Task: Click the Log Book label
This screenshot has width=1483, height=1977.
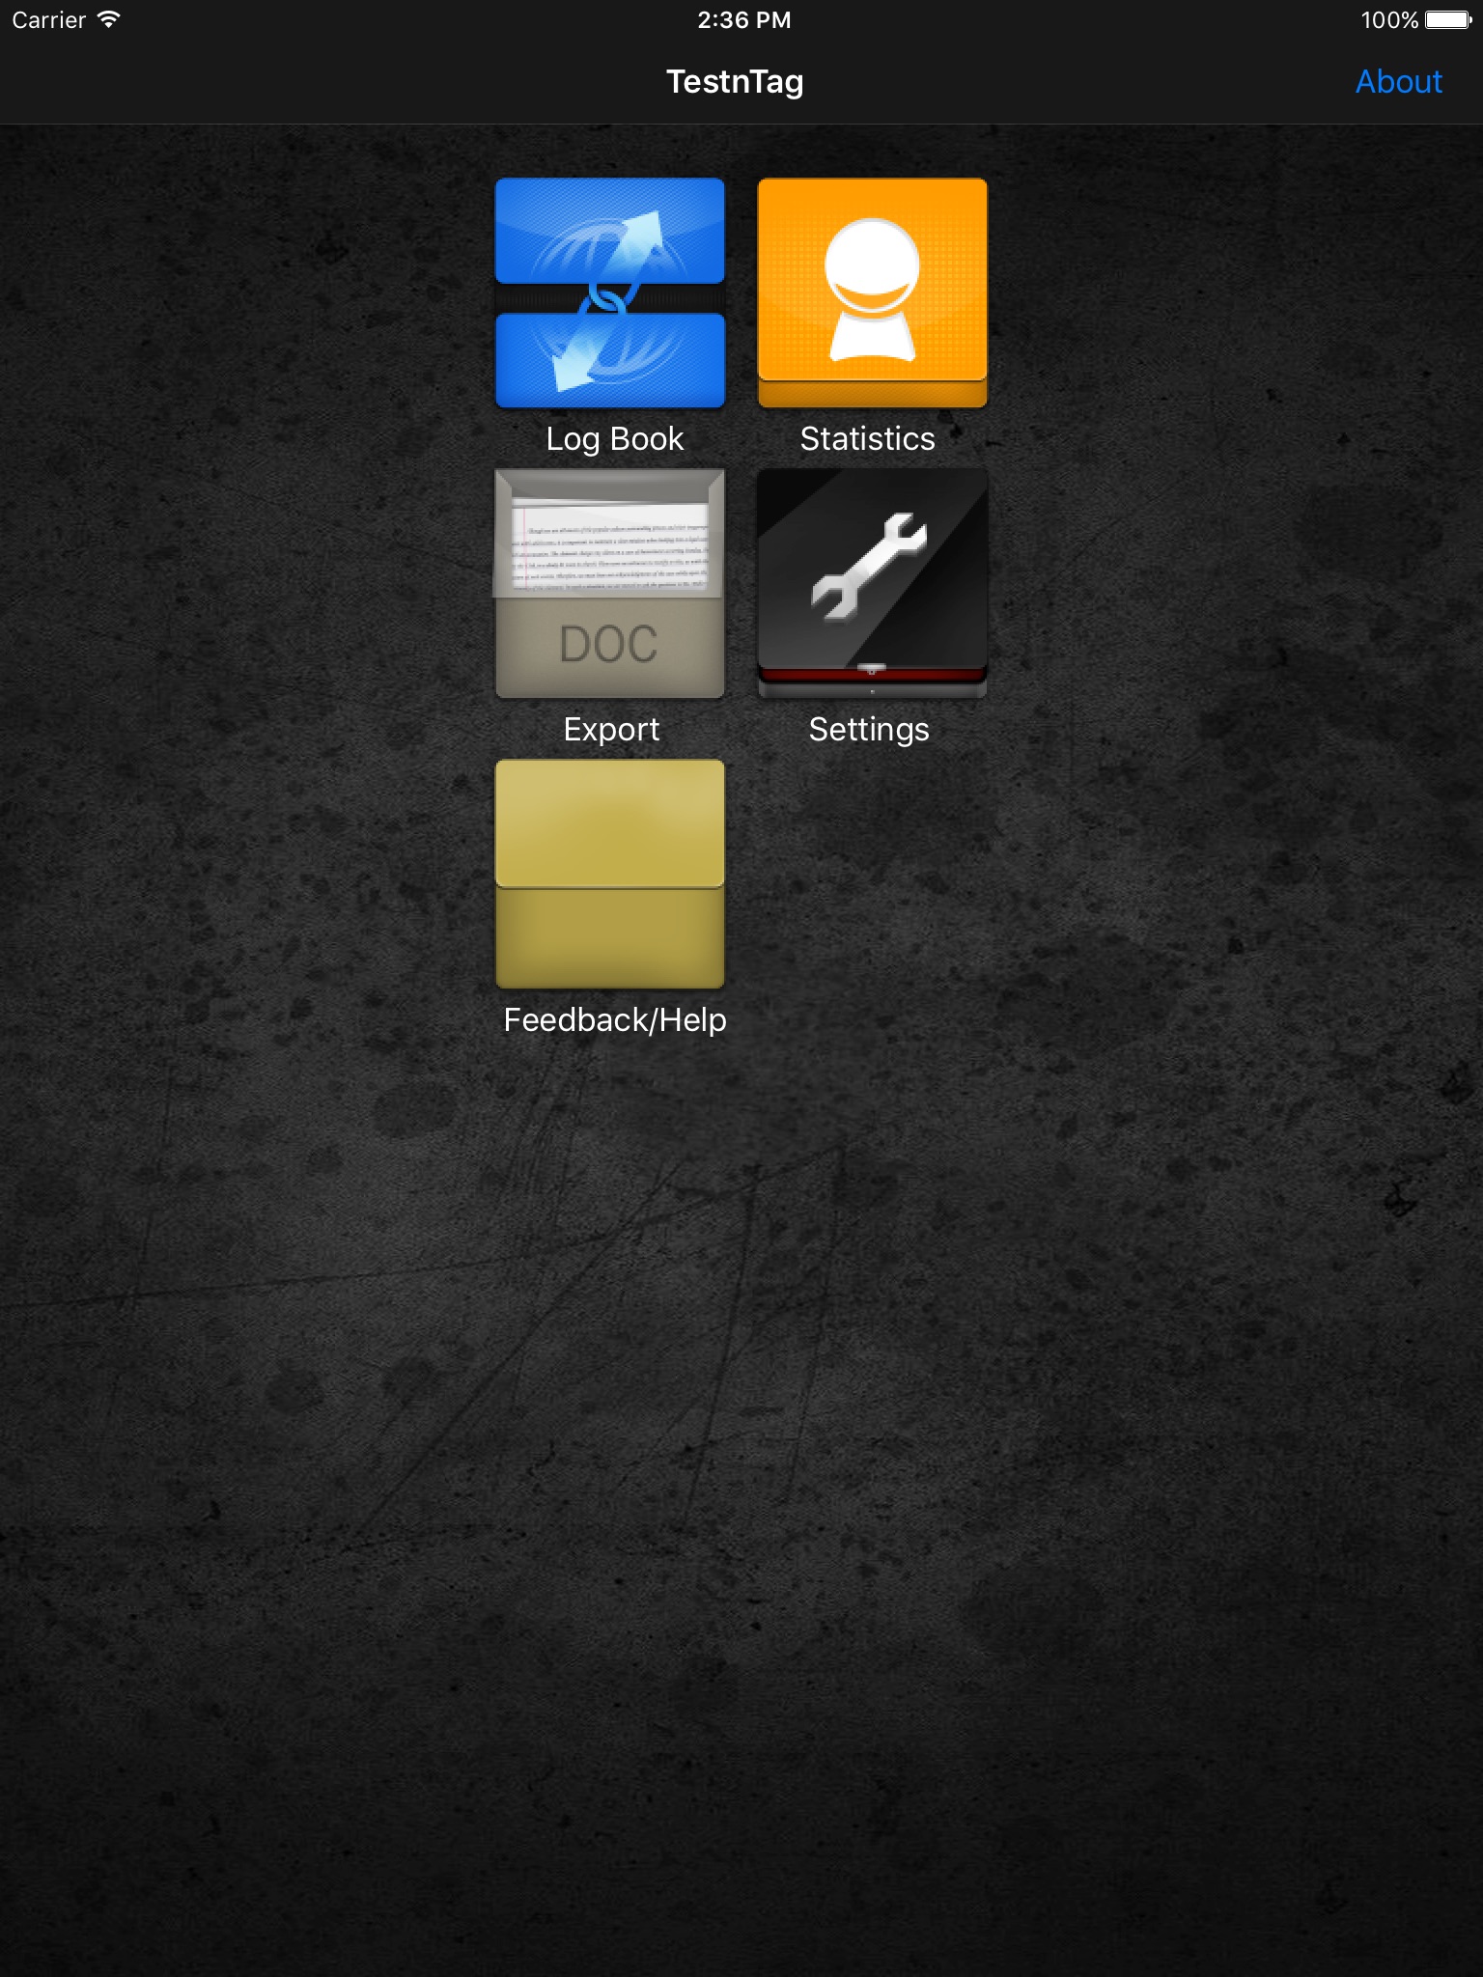Action: pos(615,439)
